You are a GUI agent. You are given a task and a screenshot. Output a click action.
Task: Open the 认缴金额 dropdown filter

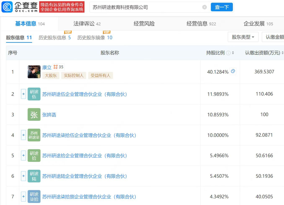coord(273,37)
